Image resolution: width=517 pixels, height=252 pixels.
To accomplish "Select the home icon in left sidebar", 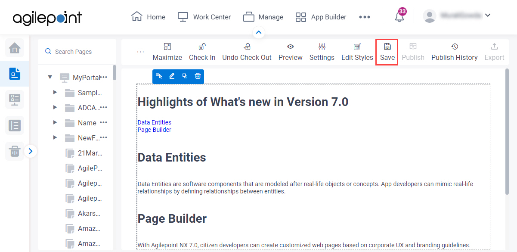I will [x=15, y=47].
